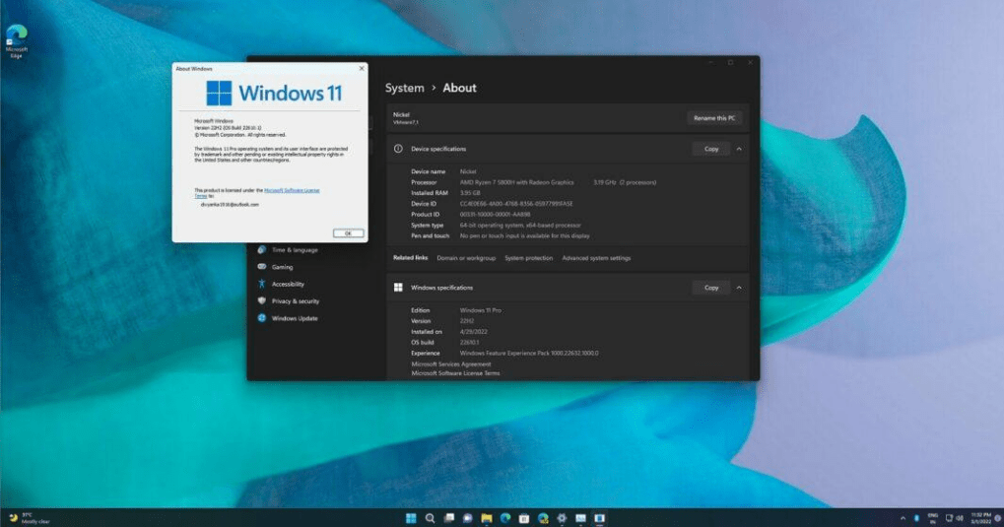Open the Gaming settings category
Viewport: 1004px width, 527px height.
click(x=282, y=267)
